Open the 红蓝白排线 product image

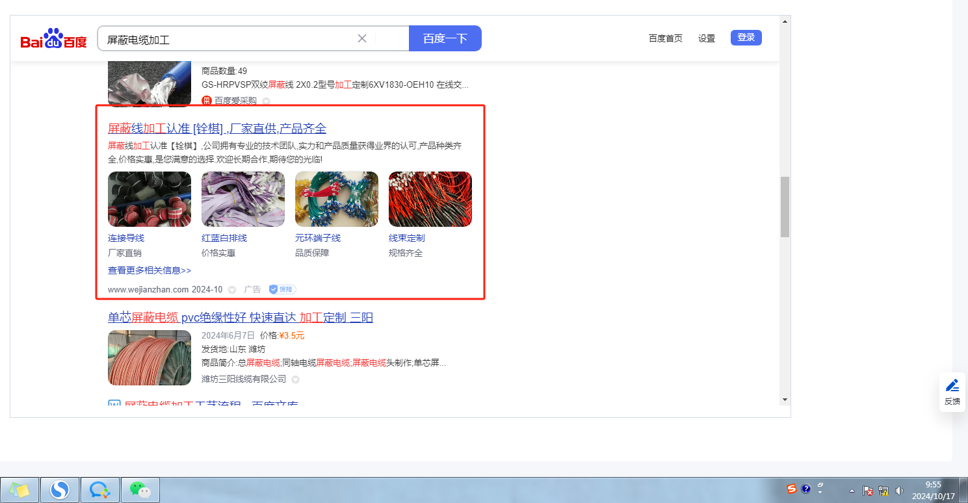[243, 199]
